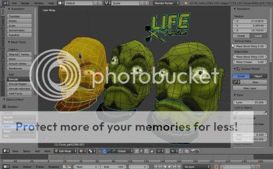Screen dimensions: 273x169
Task: Click the scene browse icon
Action: coord(107,3)
